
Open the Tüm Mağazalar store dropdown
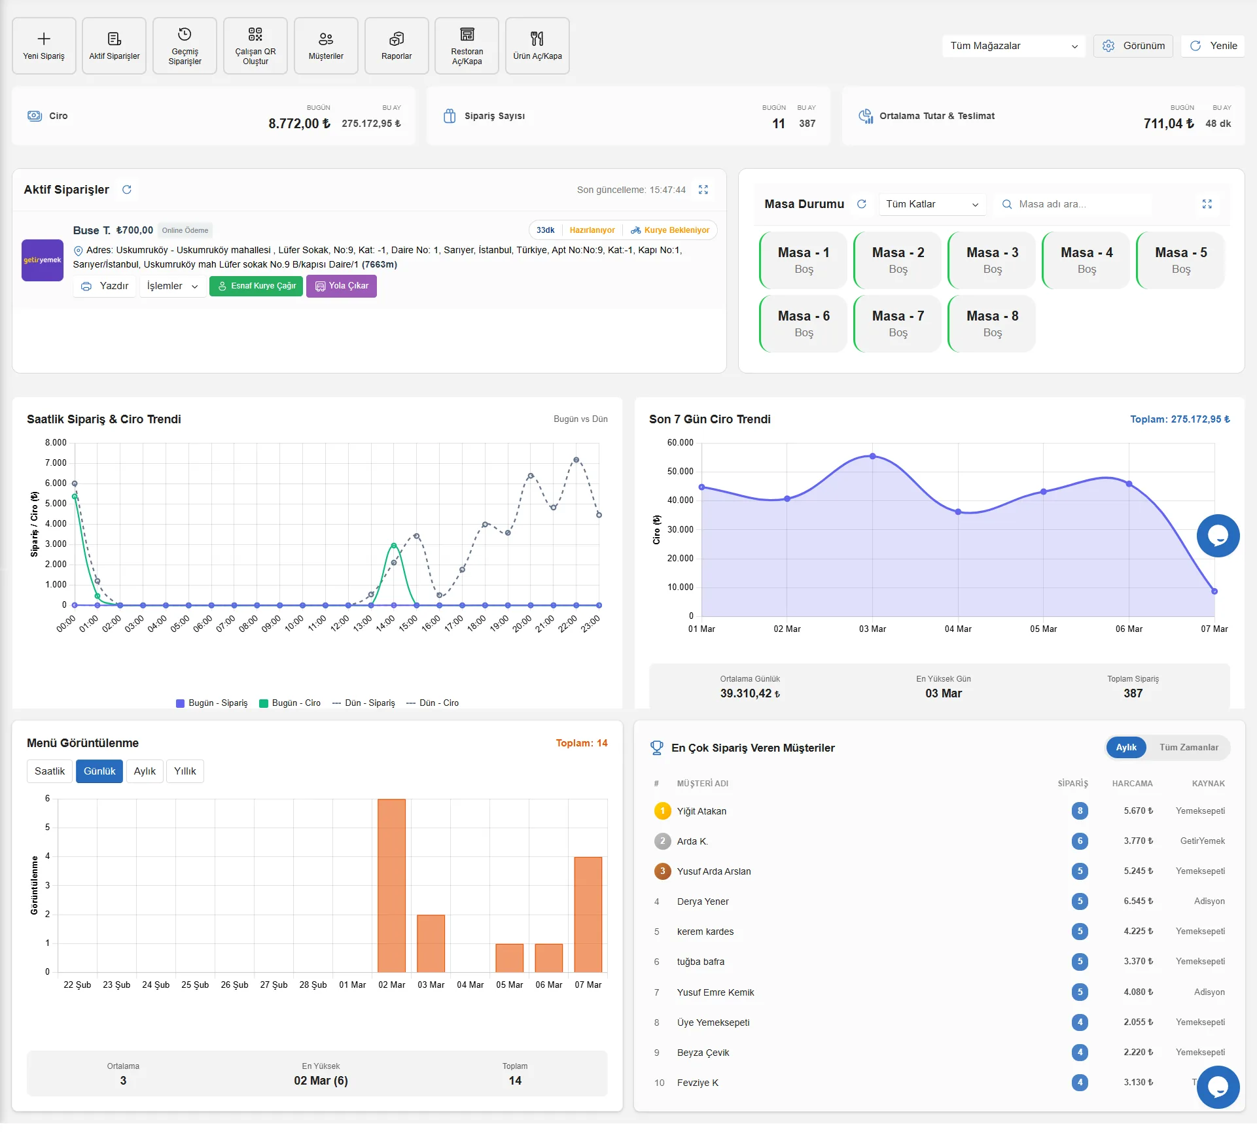click(1014, 46)
